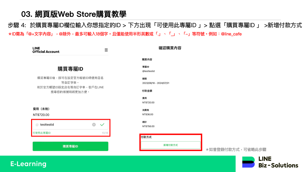This screenshot has width=305, height=172.
Task: Click the consumption tax NT$36.00
Action: point(148,114)
